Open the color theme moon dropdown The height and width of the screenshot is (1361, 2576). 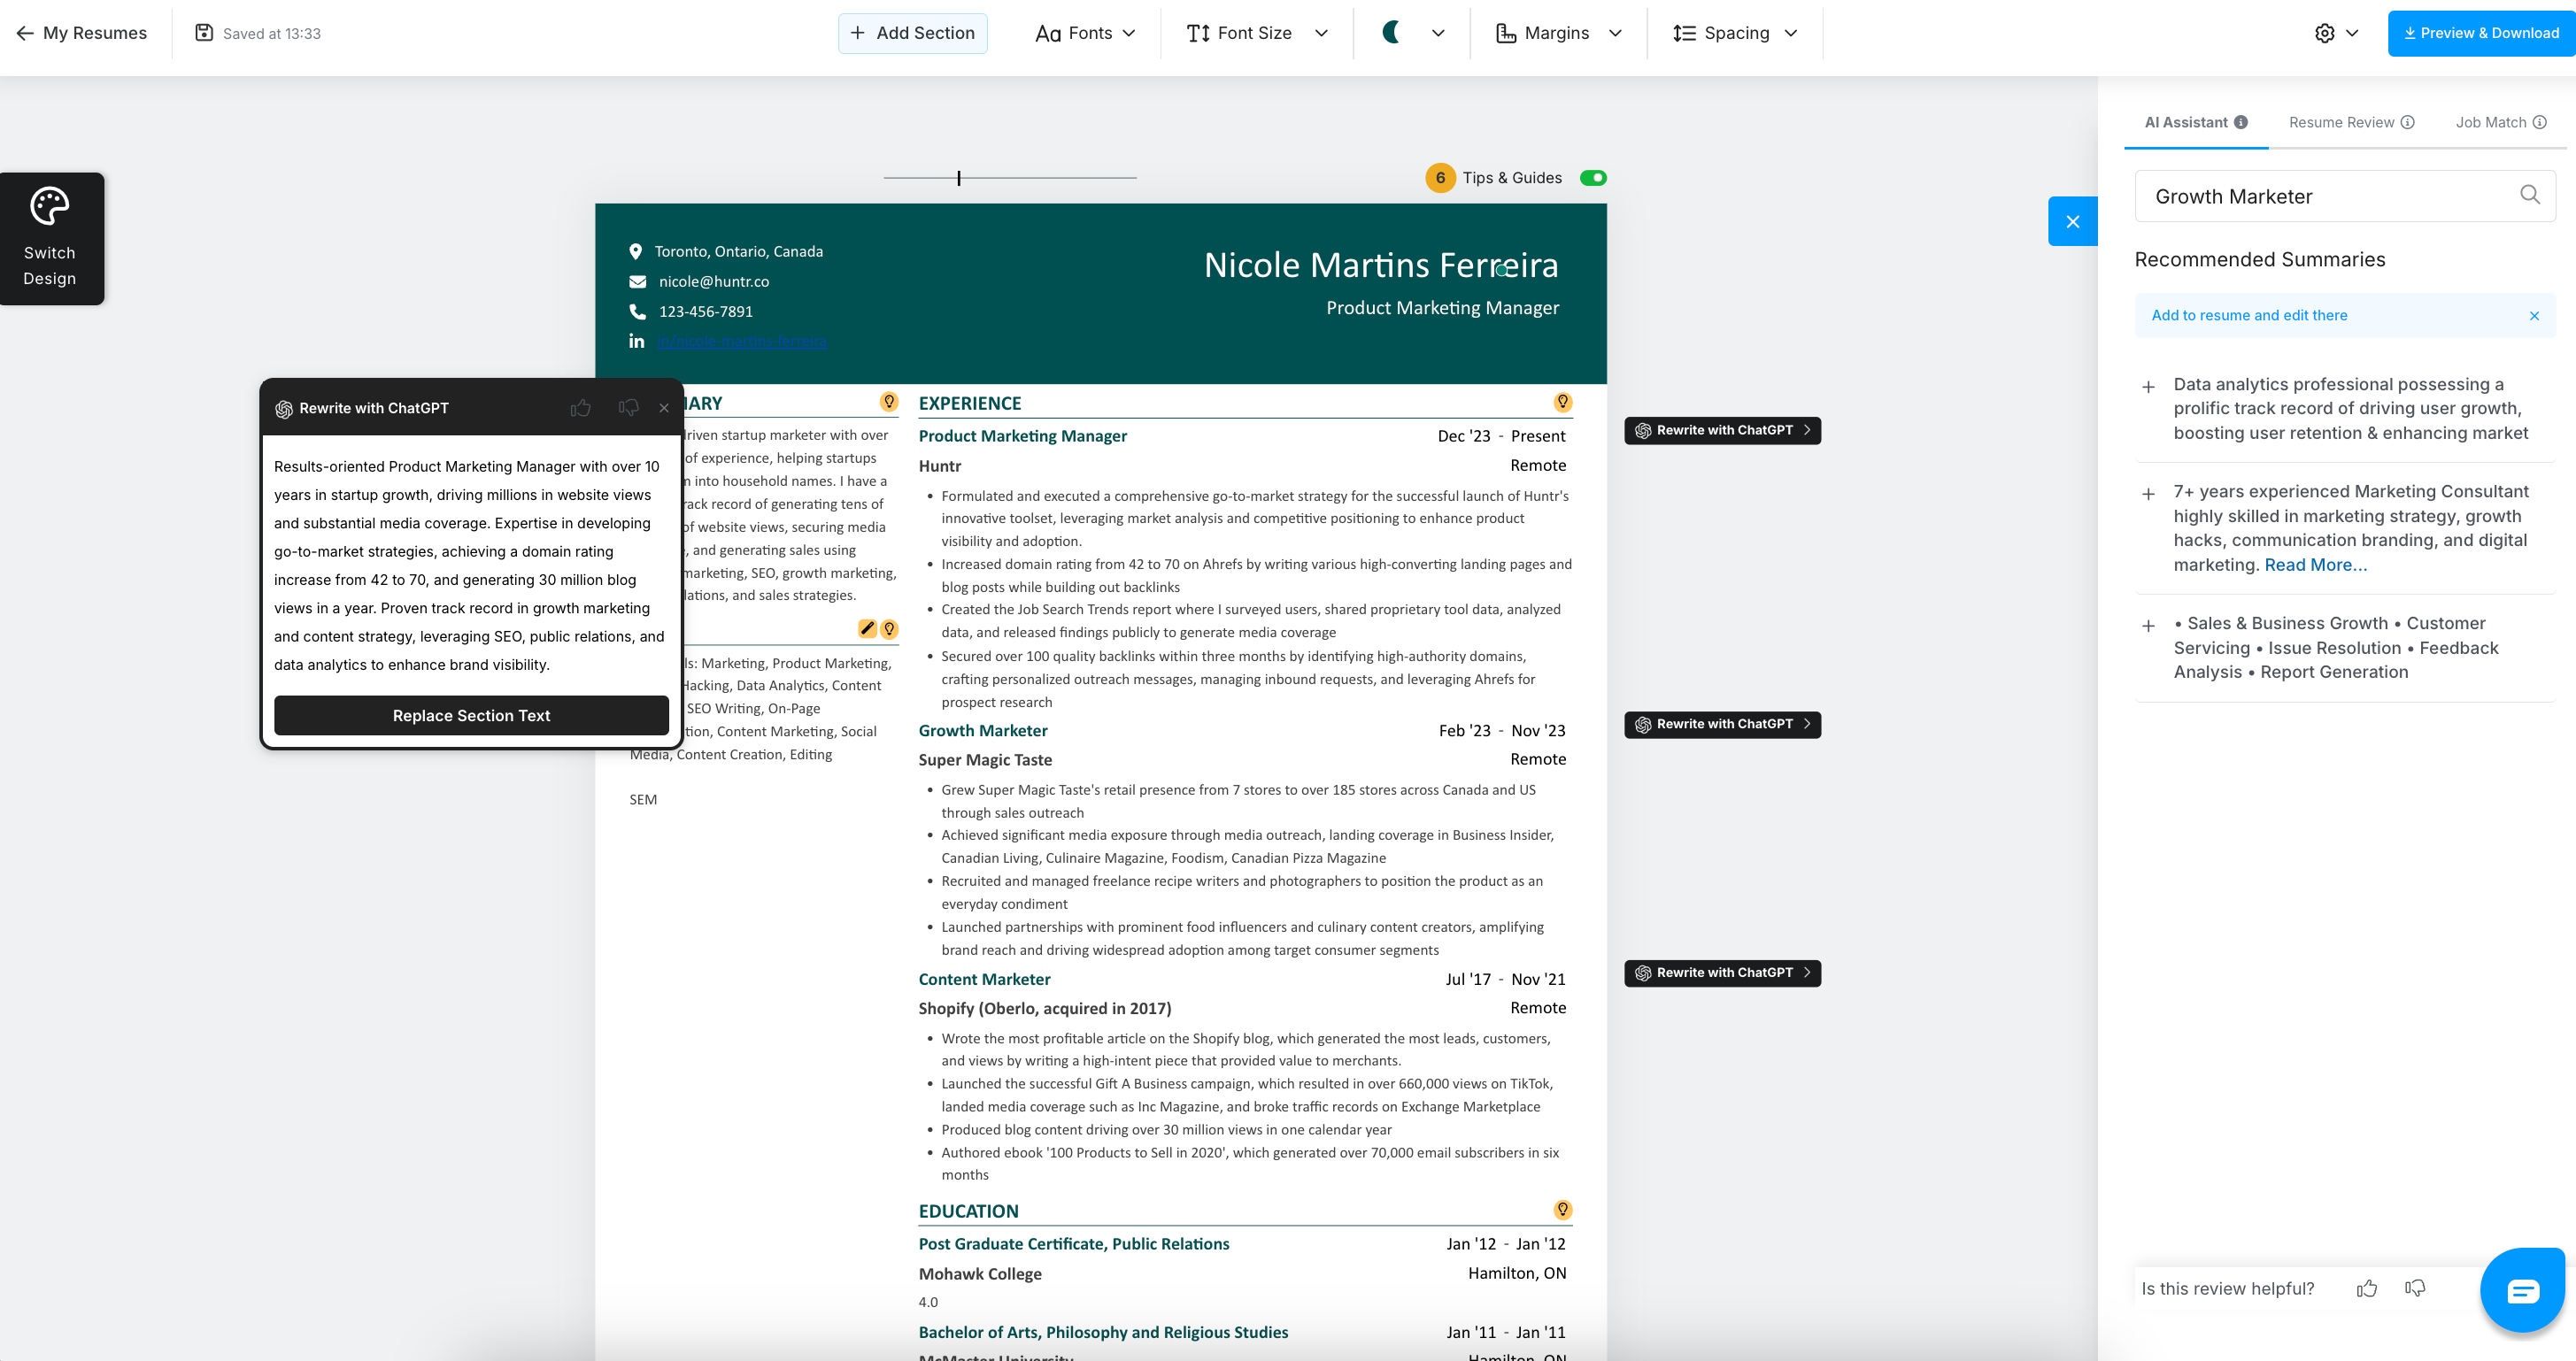click(1412, 33)
